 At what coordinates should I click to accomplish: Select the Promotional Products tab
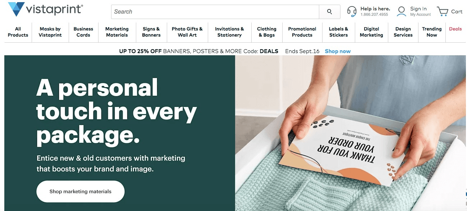pyautogui.click(x=302, y=32)
